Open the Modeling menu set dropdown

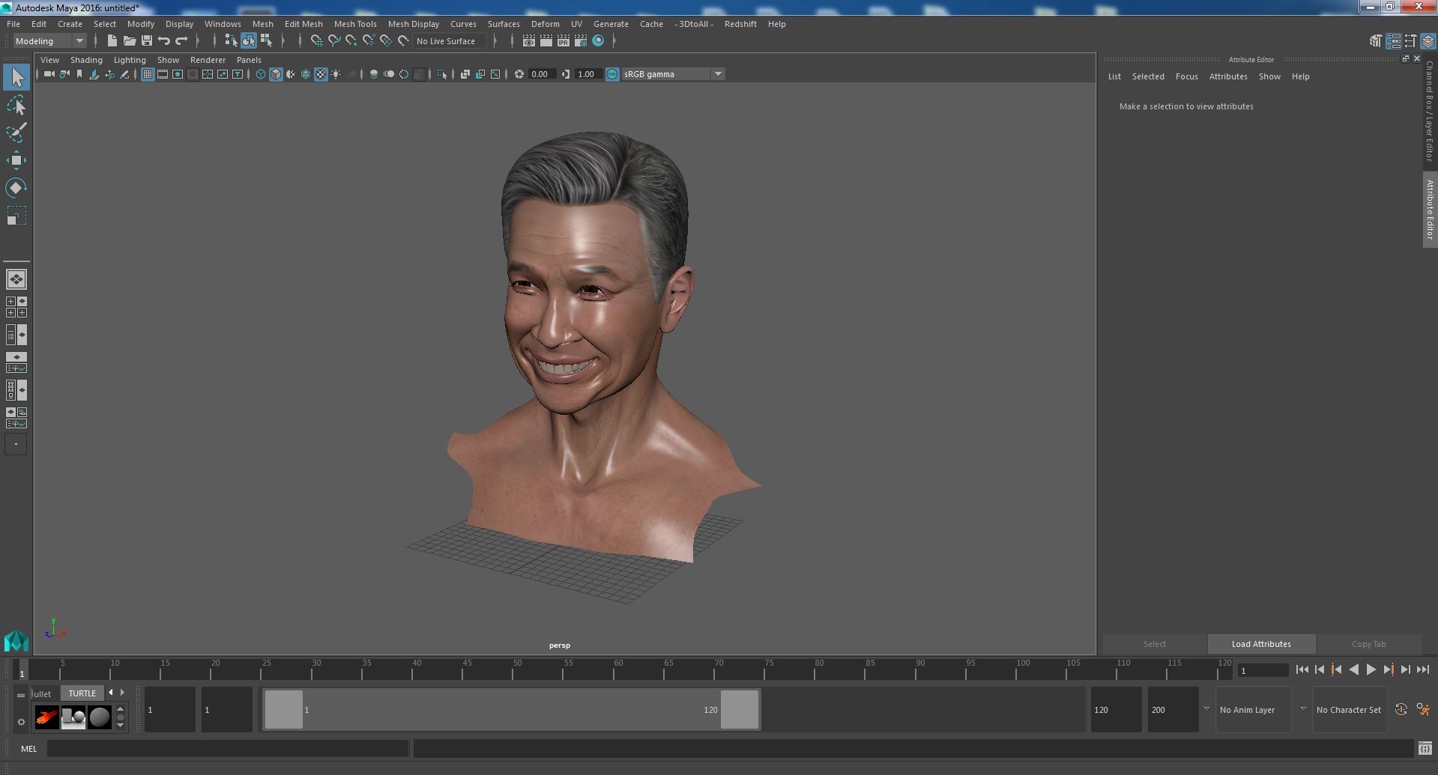click(49, 41)
